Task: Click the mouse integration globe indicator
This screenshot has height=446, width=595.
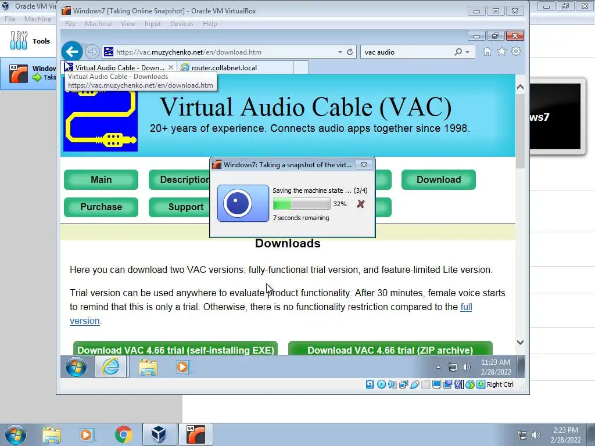Action: click(469, 384)
